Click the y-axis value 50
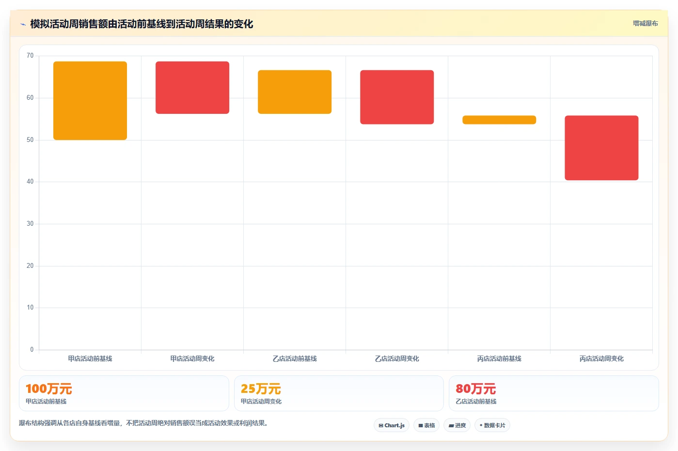The width and height of the screenshot is (678, 451). tap(30, 140)
